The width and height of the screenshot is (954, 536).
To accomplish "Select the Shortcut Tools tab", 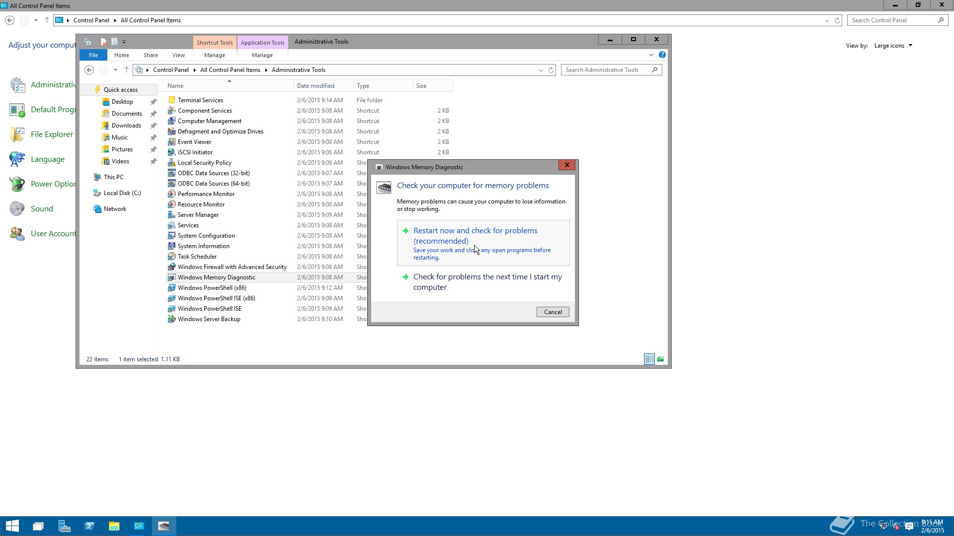I will [x=215, y=42].
